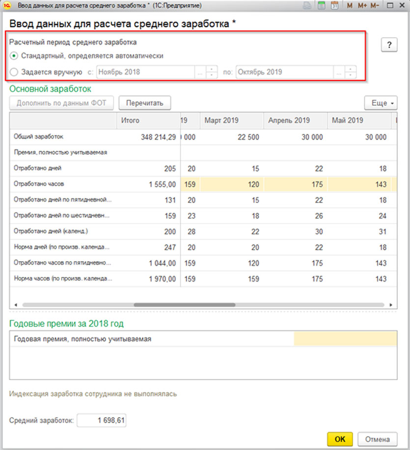Click the 'Перечитать' button
Screen dimensions: 410x450
click(x=145, y=103)
